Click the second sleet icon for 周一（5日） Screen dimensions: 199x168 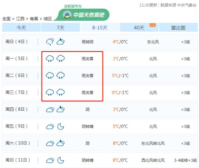[x=61, y=58]
